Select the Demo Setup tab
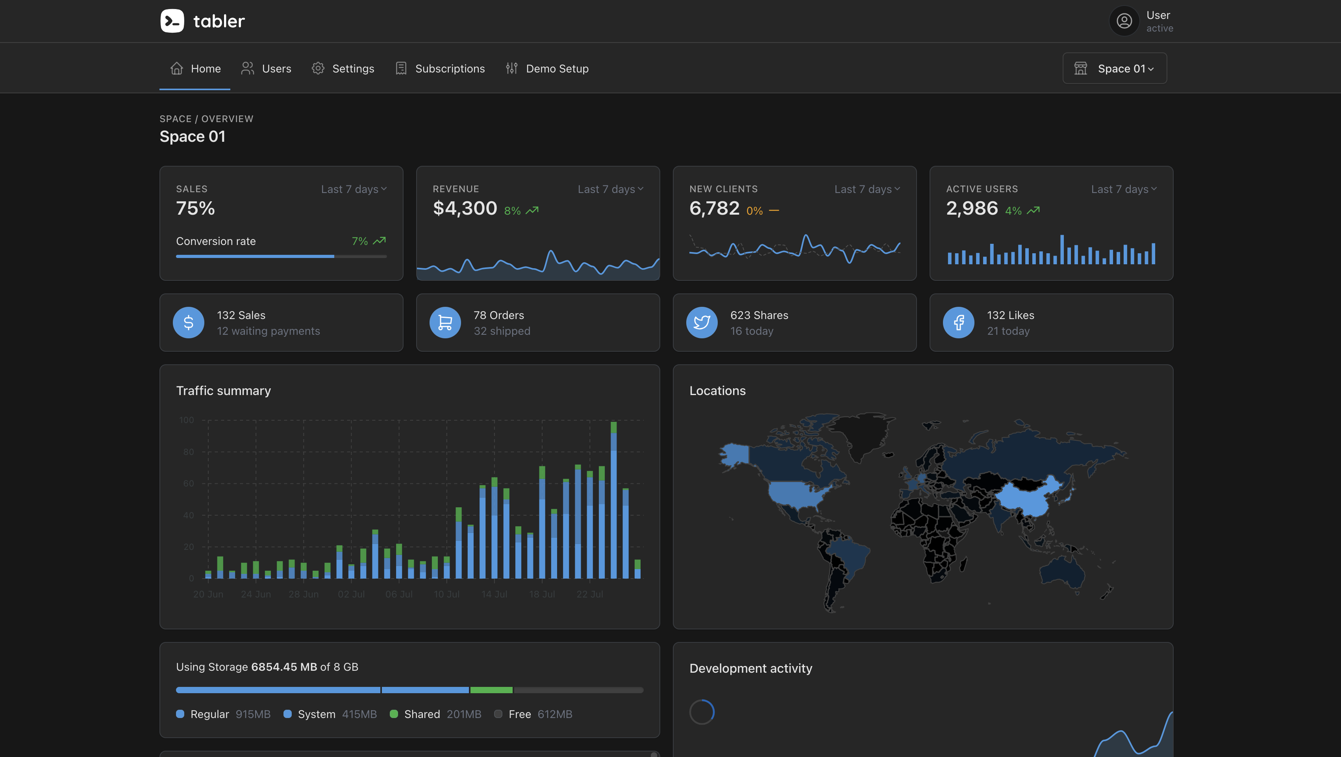 click(x=546, y=68)
